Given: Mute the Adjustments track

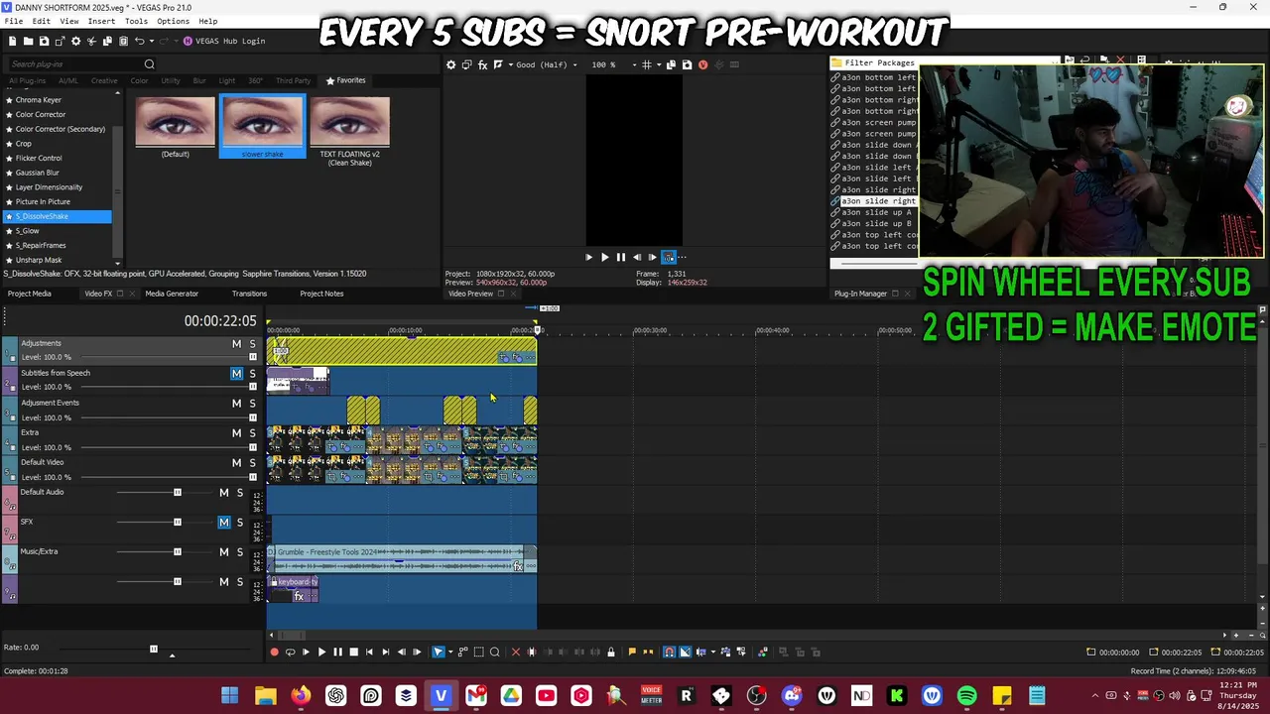Looking at the screenshot, I should [x=236, y=344].
